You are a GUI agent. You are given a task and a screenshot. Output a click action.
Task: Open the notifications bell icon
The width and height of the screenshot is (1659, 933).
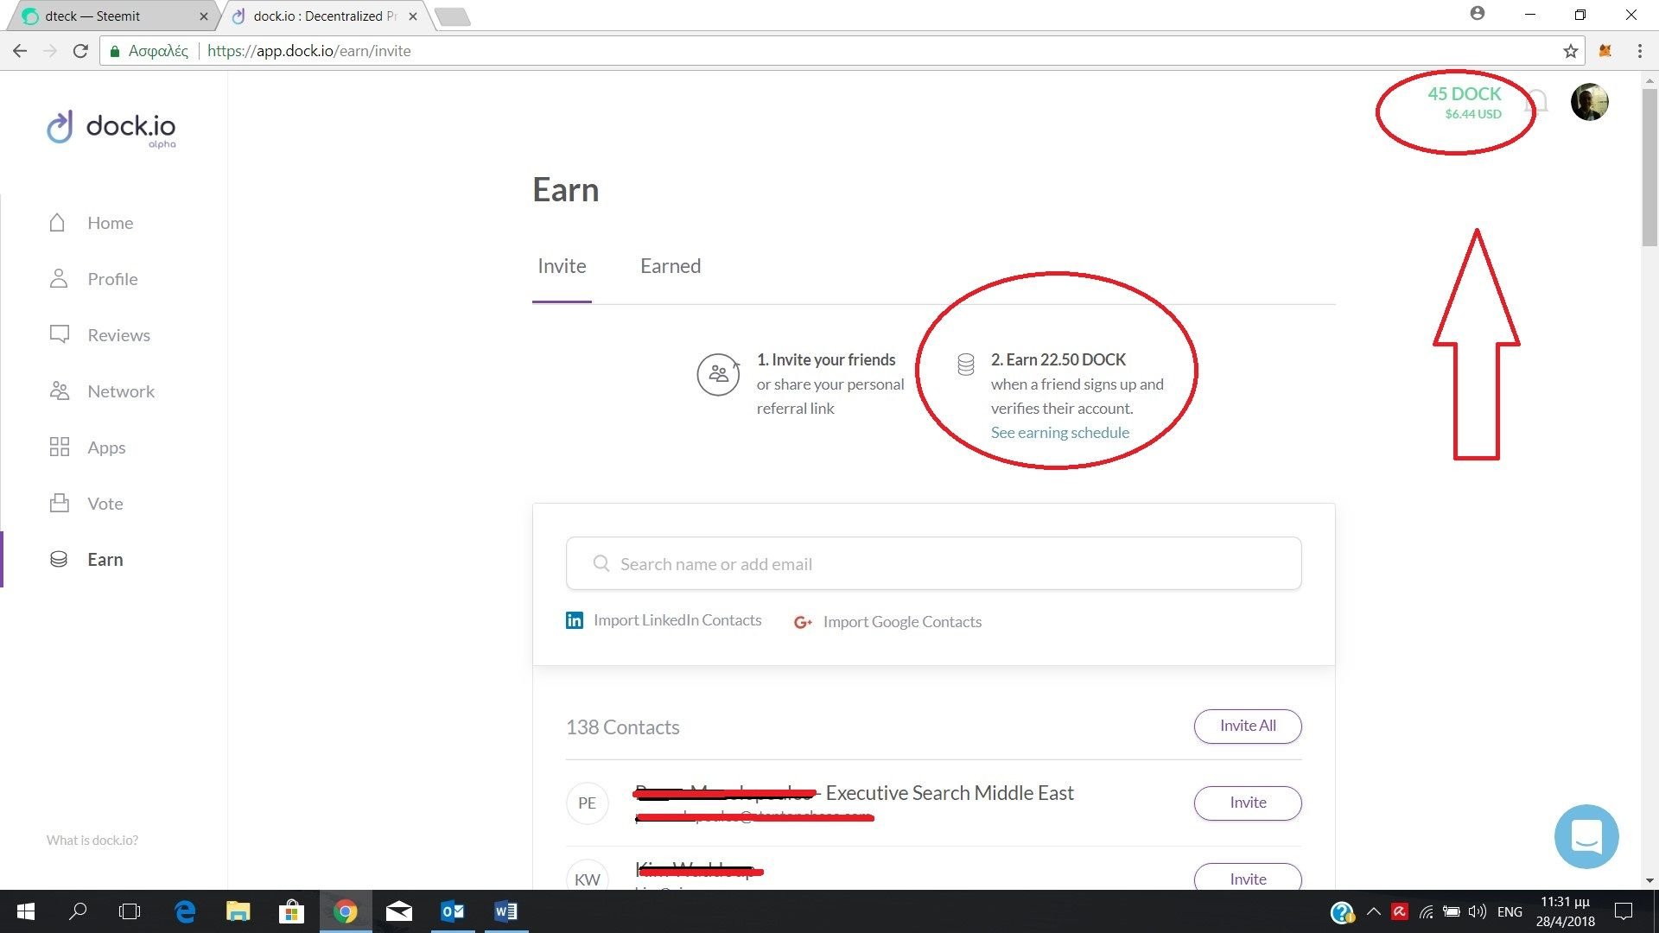click(x=1539, y=102)
